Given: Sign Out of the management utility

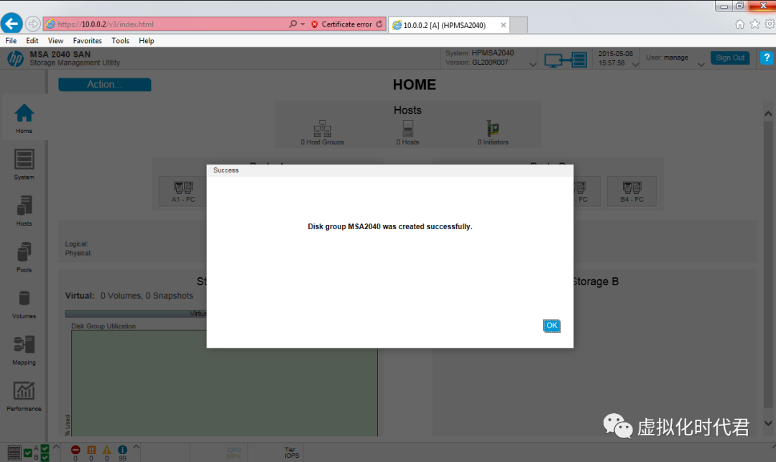Looking at the screenshot, I should pos(730,58).
